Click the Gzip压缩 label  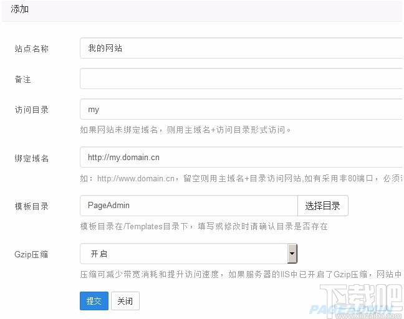31,254
